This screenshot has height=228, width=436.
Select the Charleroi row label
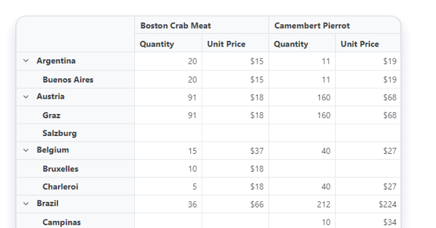click(61, 187)
